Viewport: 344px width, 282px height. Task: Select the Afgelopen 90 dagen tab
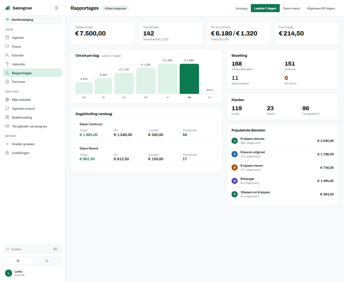tap(321, 8)
